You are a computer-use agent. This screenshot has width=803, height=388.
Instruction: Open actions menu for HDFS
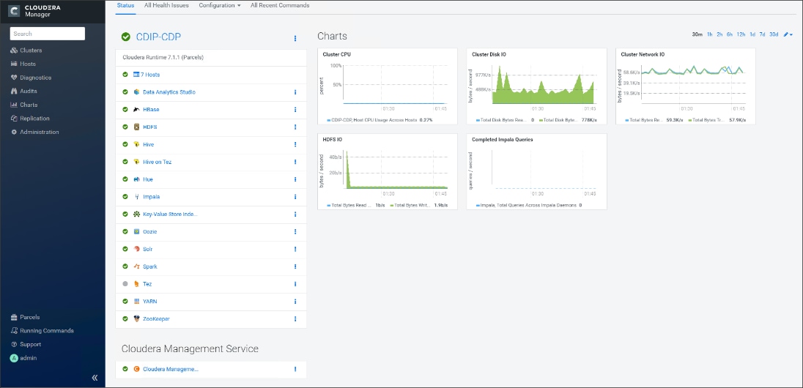[x=295, y=127]
